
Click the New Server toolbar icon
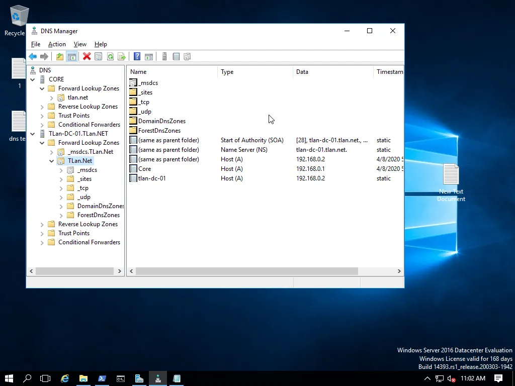(x=164, y=56)
